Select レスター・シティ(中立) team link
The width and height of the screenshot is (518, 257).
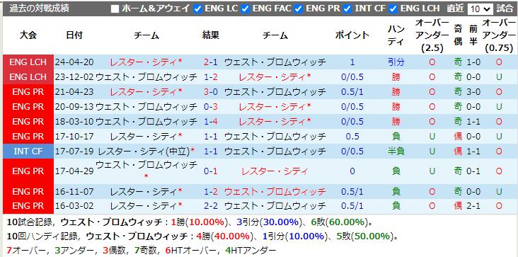[144, 152]
